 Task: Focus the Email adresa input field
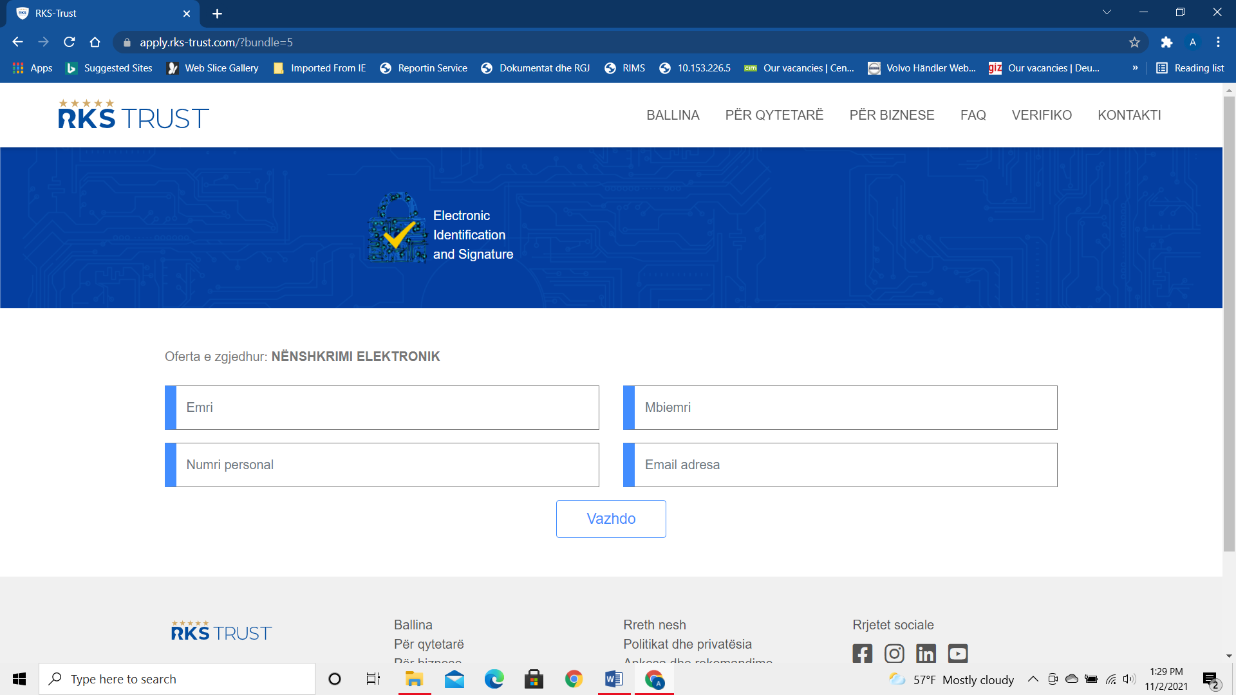[840, 465]
